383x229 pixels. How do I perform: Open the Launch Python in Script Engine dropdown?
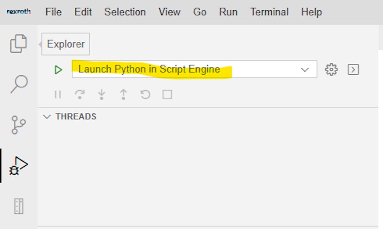tap(305, 69)
